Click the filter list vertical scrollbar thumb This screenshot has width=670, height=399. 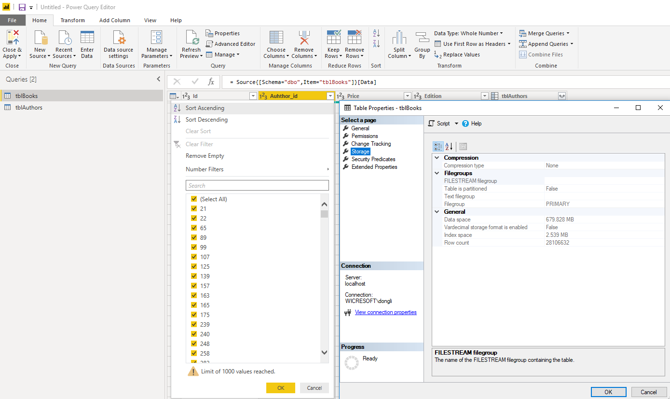(325, 214)
